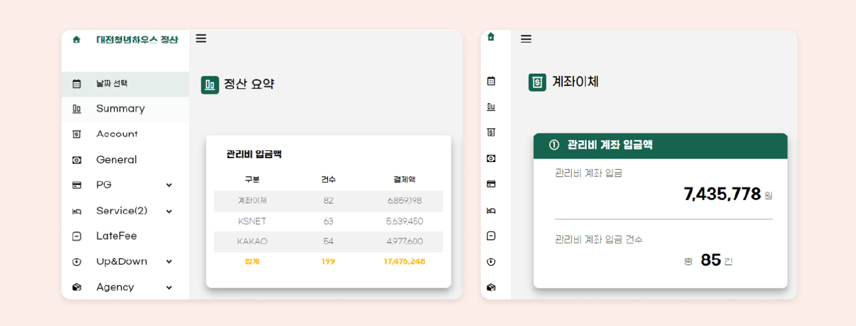856x326 pixels.
Task: Click calendar icon in collapsed sidebar
Action: (491, 81)
